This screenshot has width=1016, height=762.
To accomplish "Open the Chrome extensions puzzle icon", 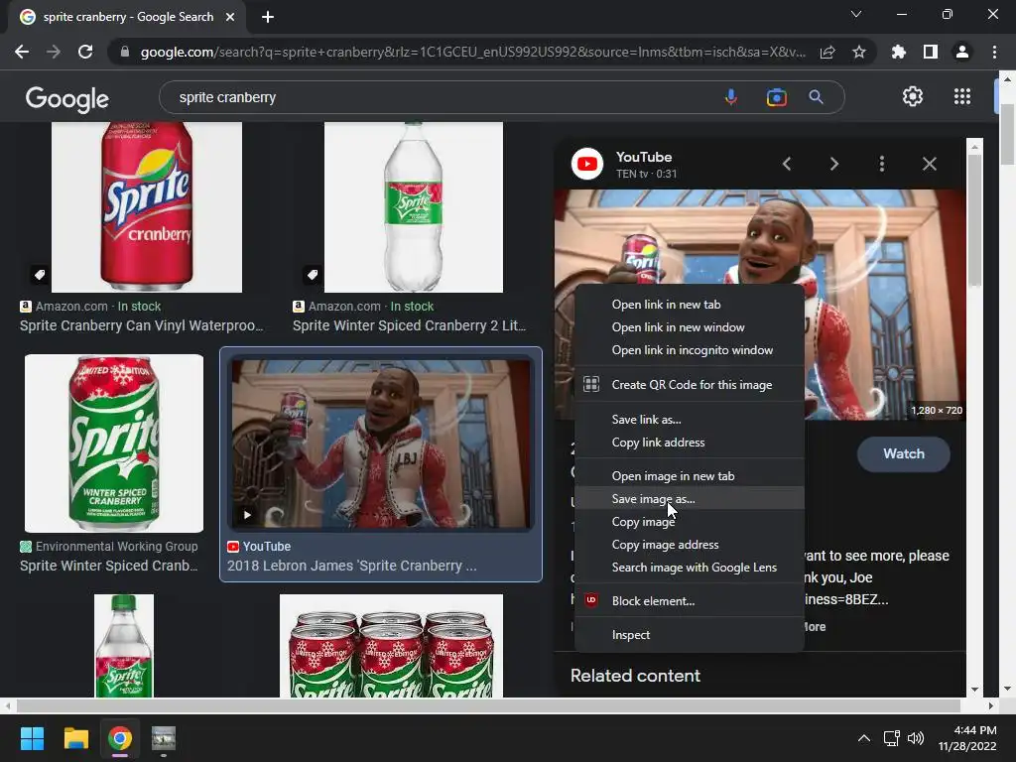I will 899,52.
